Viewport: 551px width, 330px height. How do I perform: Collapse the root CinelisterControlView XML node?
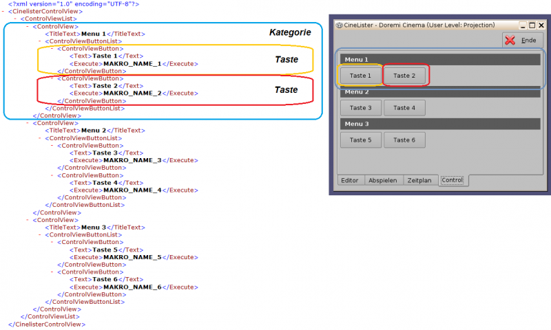click(x=3, y=11)
